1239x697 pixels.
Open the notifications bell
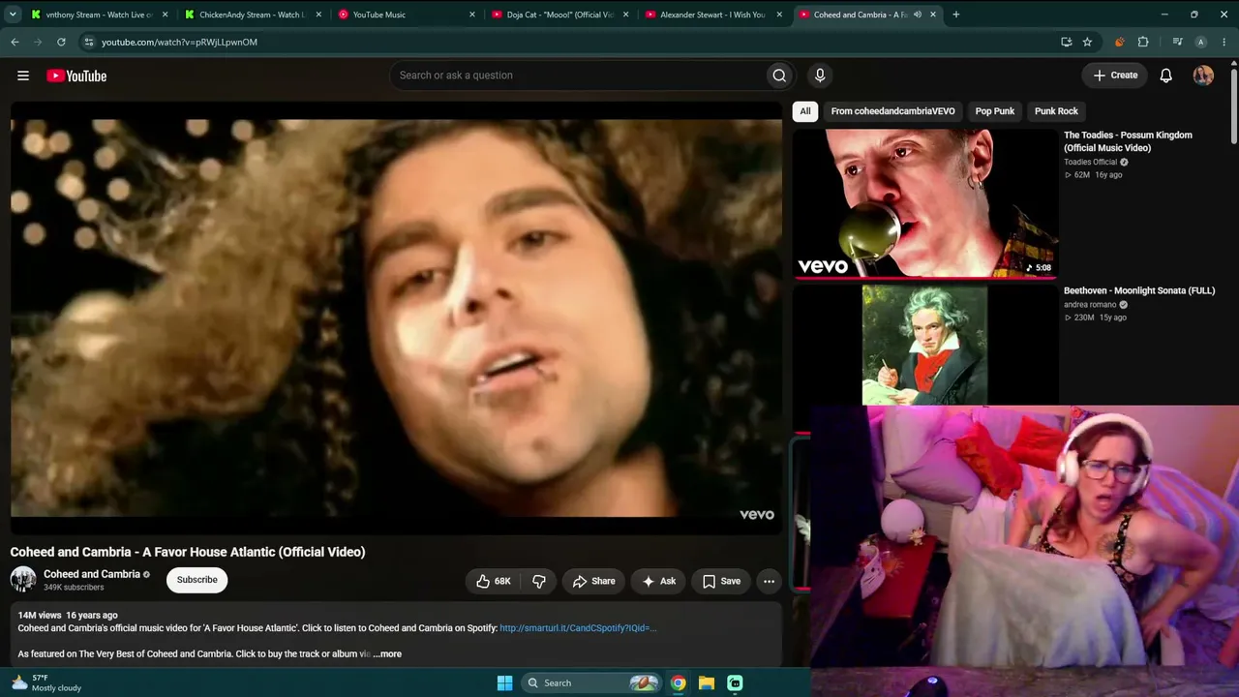click(x=1166, y=76)
